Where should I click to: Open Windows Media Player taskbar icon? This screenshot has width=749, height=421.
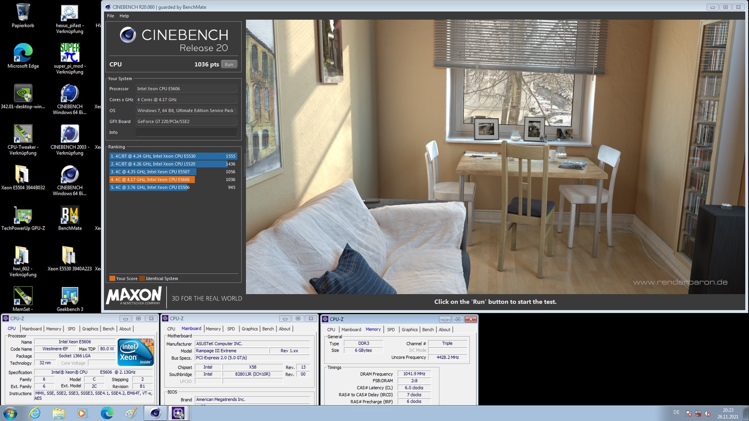[x=82, y=413]
